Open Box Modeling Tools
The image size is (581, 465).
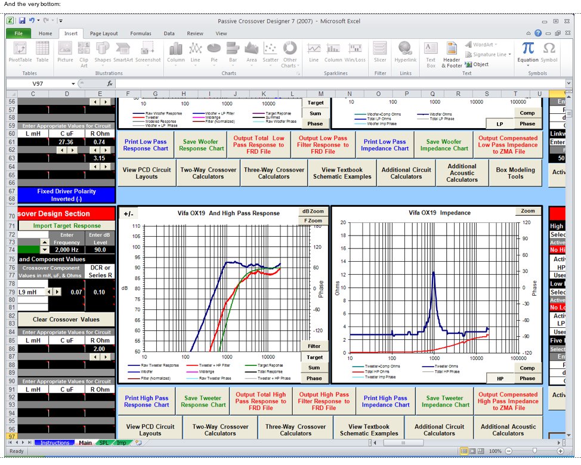pyautogui.click(x=515, y=173)
